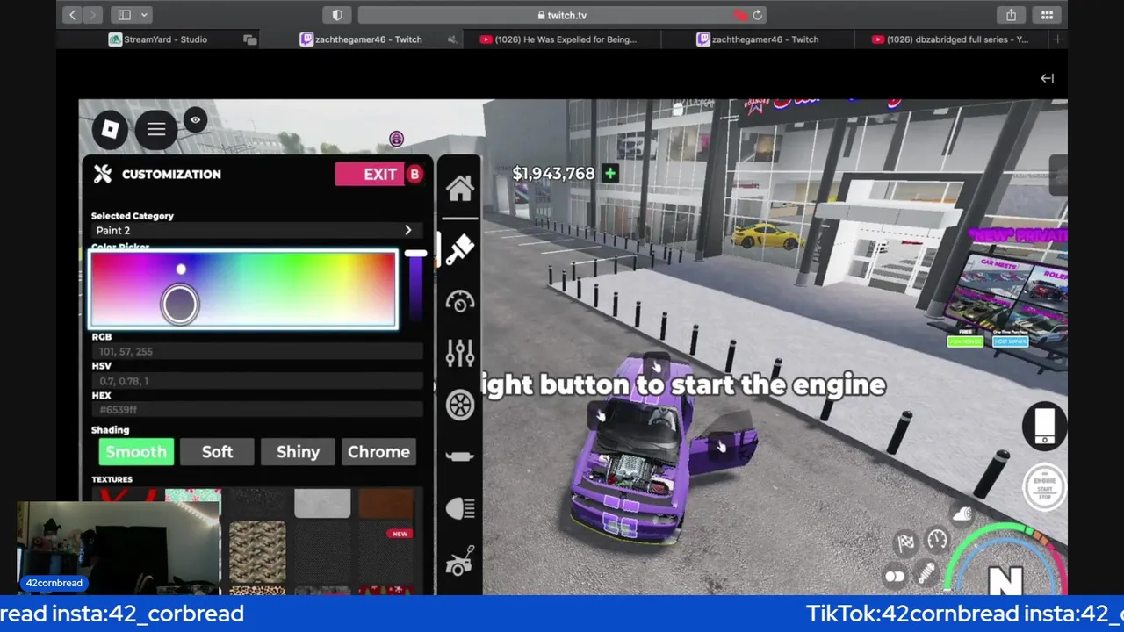1124x632 pixels.
Task: Open the headlights customization tab
Action: pos(459,507)
